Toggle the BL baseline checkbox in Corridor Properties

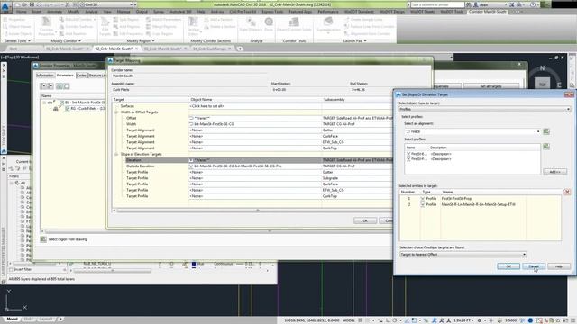coord(62,103)
